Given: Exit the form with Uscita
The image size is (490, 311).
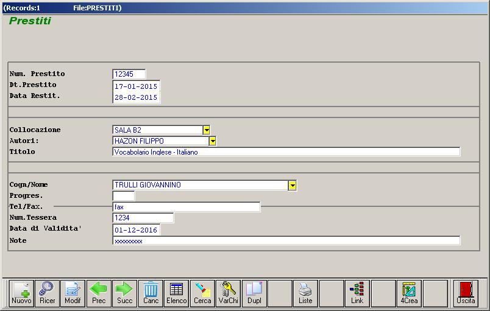Looking at the screenshot, I should [x=466, y=293].
